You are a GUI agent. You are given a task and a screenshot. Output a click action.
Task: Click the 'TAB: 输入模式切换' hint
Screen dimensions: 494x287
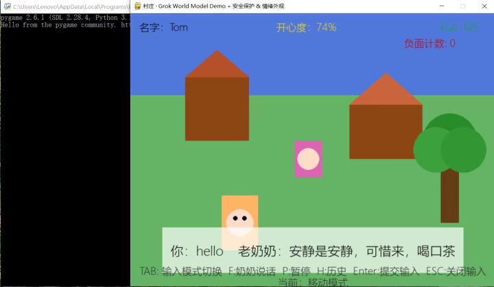tap(181, 271)
